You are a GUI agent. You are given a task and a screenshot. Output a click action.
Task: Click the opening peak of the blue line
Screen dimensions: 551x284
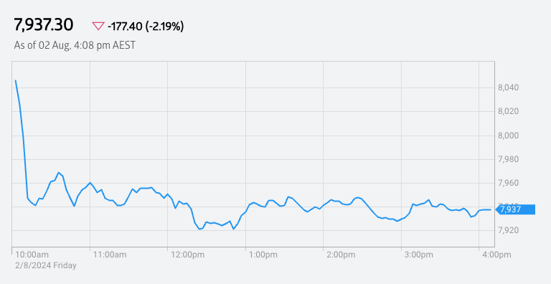coord(16,80)
